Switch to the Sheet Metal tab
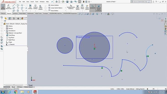This screenshot has height=94, width=167. pyautogui.click(x=22, y=13)
